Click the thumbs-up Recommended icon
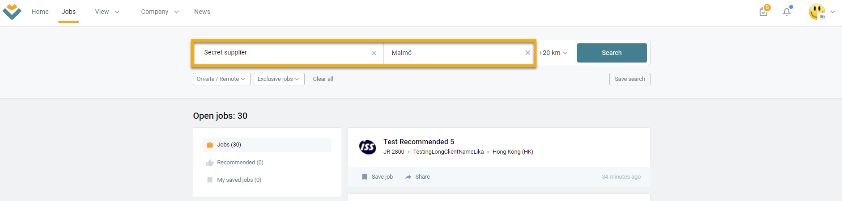The width and height of the screenshot is (842, 201). [x=210, y=163]
